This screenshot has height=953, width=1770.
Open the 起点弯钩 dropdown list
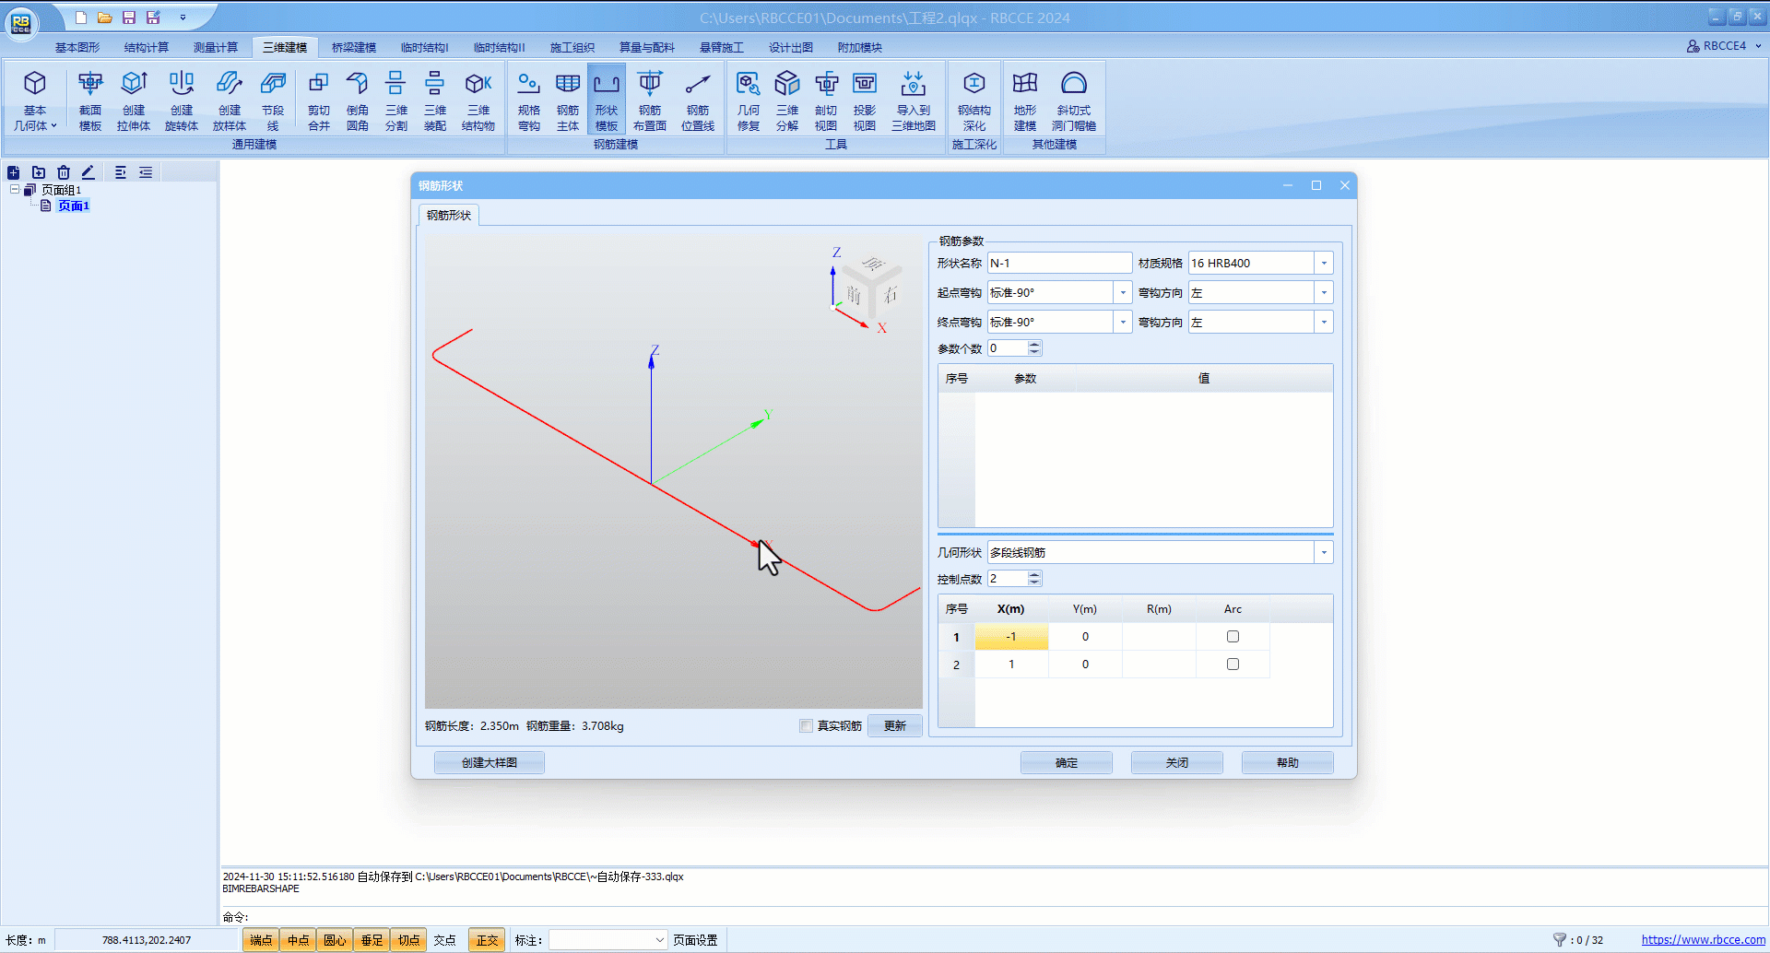pos(1123,293)
